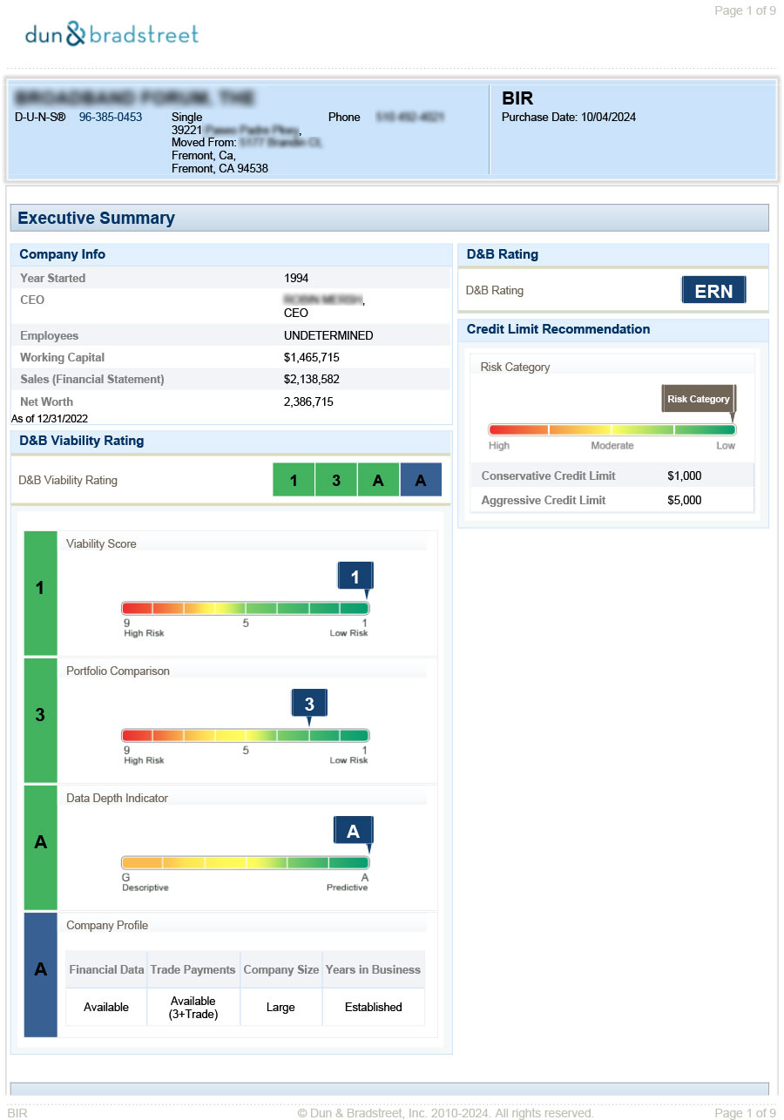This screenshot has height=1120, width=784.
Task: Click the blue side tab labeled A
Action: point(40,975)
